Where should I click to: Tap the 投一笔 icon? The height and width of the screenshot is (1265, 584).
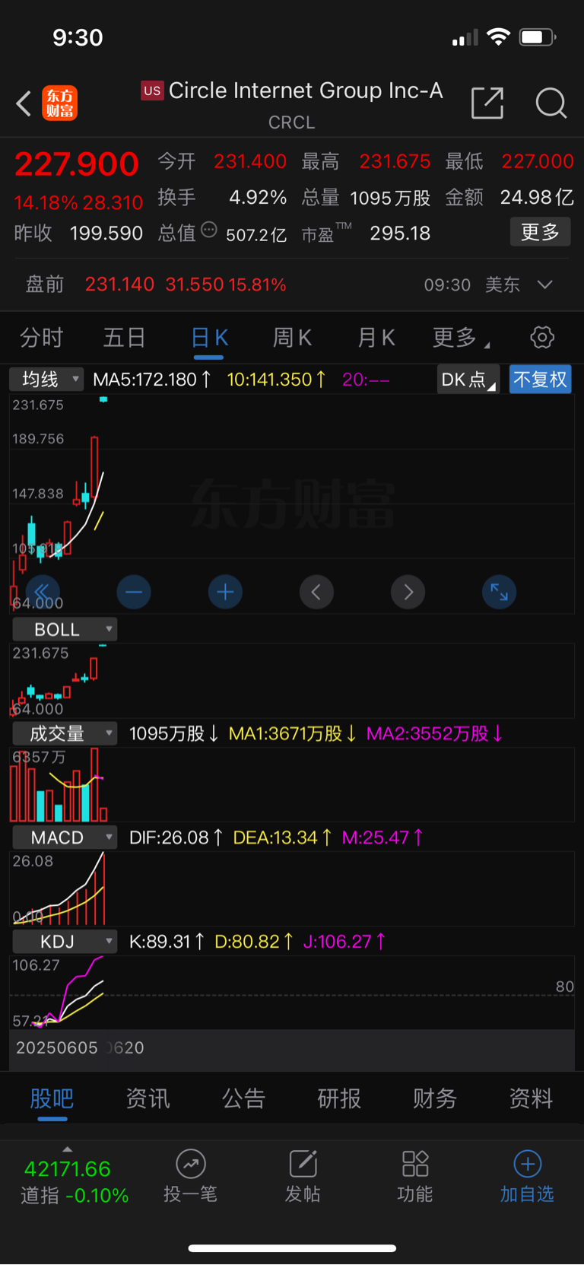(x=191, y=1164)
